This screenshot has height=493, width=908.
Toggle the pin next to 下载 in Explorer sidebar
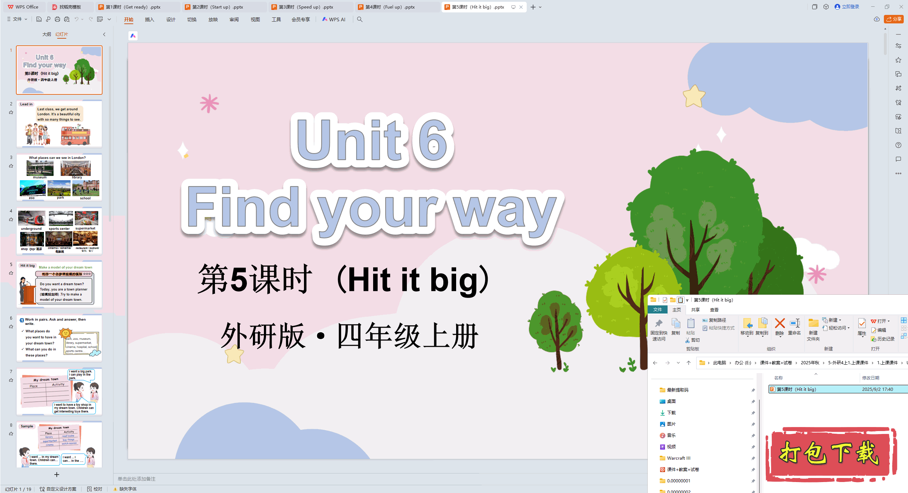[753, 412]
